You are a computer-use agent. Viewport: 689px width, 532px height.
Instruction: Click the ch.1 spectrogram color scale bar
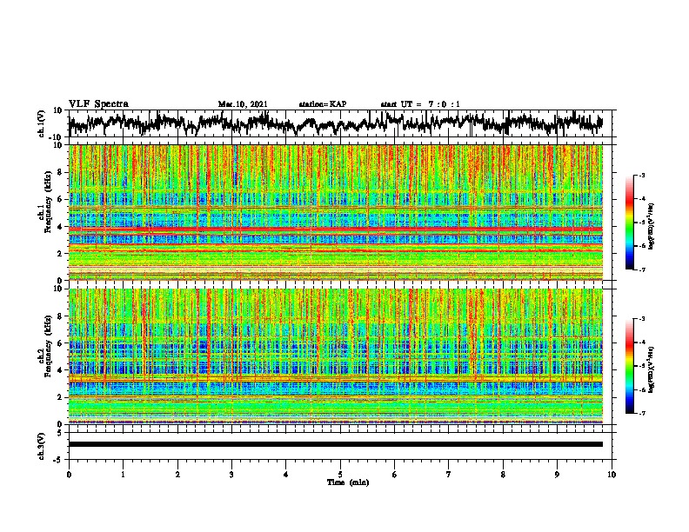click(629, 223)
